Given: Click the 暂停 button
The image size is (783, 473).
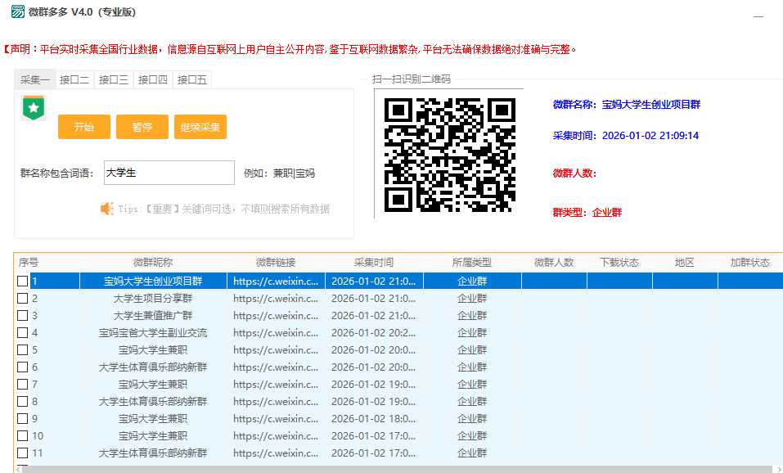Looking at the screenshot, I should [136, 127].
